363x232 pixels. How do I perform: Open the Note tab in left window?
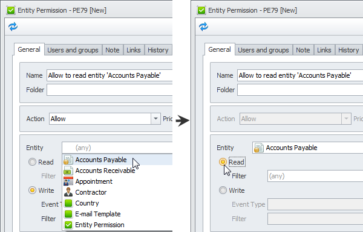pyautogui.click(x=113, y=50)
